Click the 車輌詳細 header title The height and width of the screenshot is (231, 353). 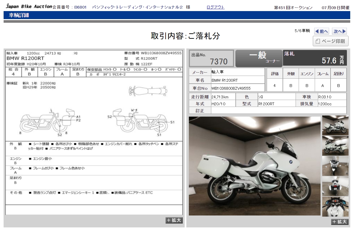point(19,15)
